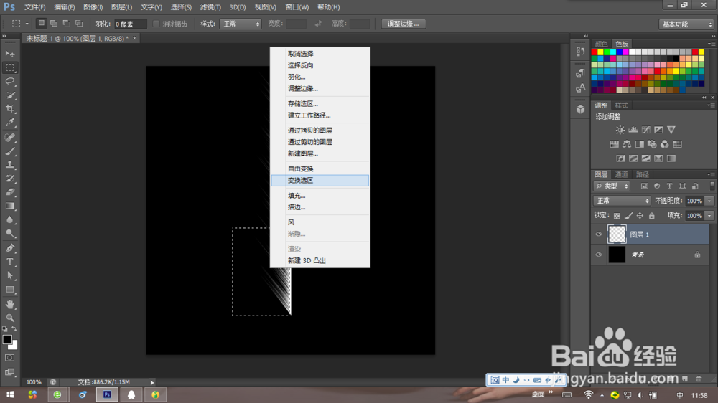Select the Pen tool
Screen dimensions: 718x403
[9, 248]
